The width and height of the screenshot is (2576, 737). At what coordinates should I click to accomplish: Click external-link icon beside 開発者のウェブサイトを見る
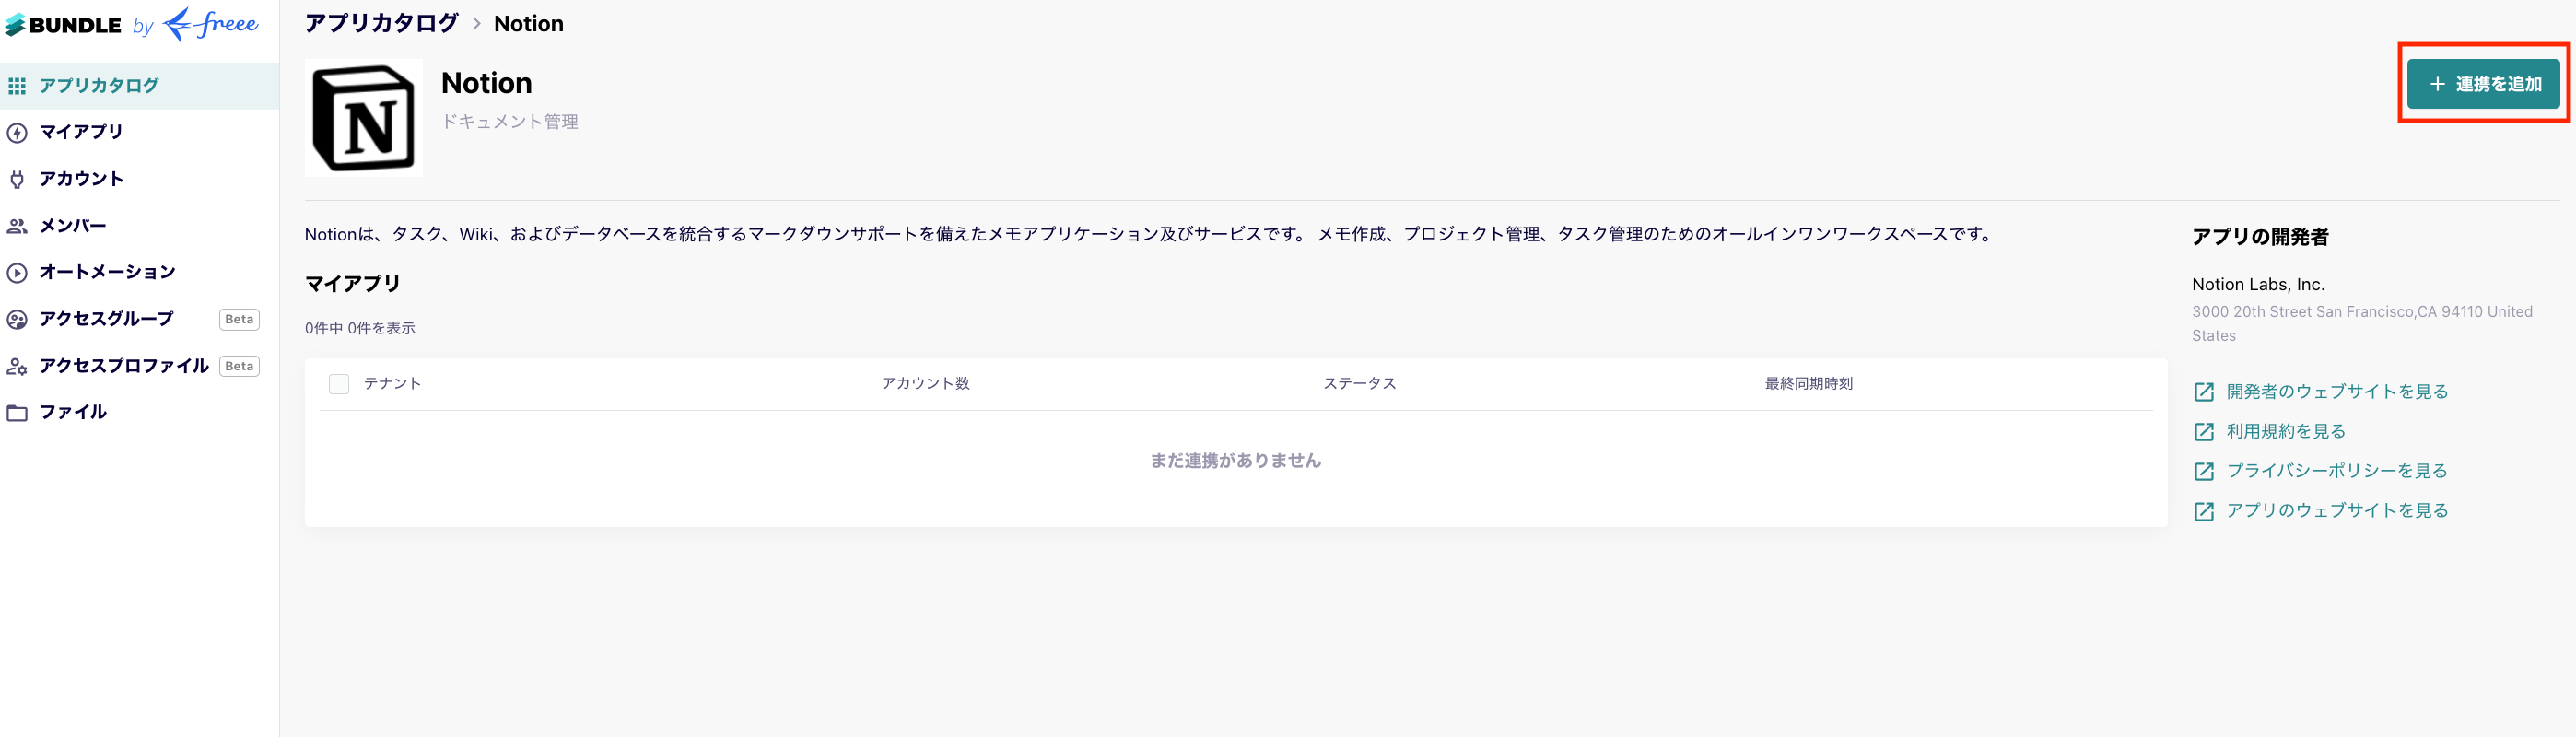(x=2204, y=392)
